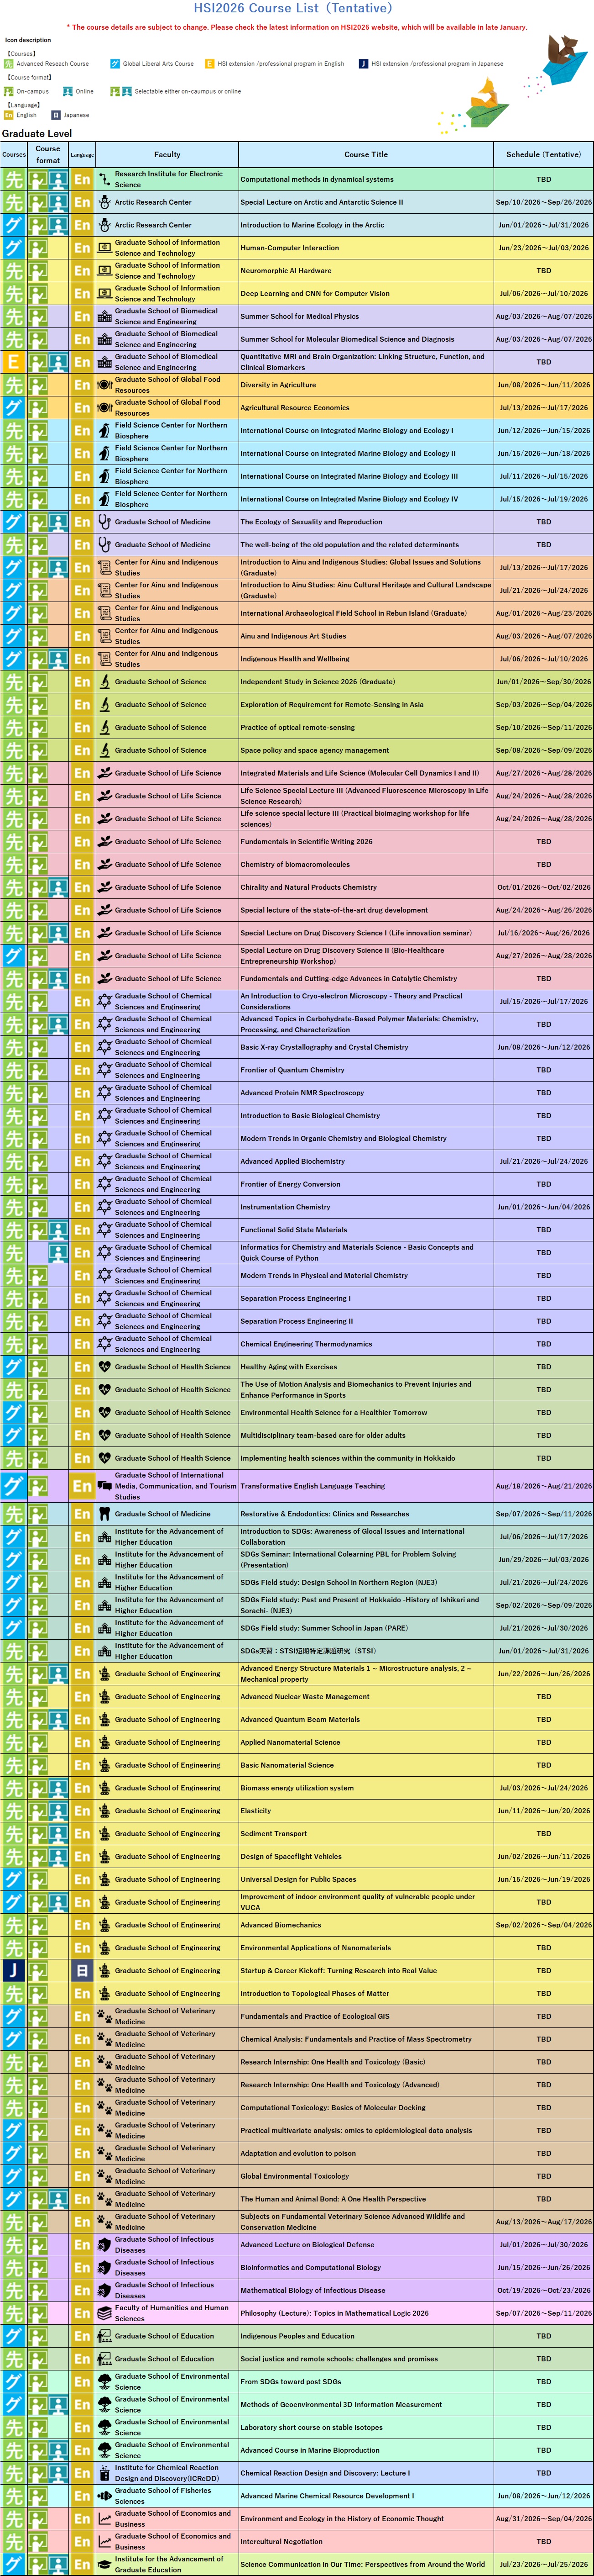Click the navy HSI extension Japanese legend icon
The image size is (594, 2576).
click(x=364, y=64)
